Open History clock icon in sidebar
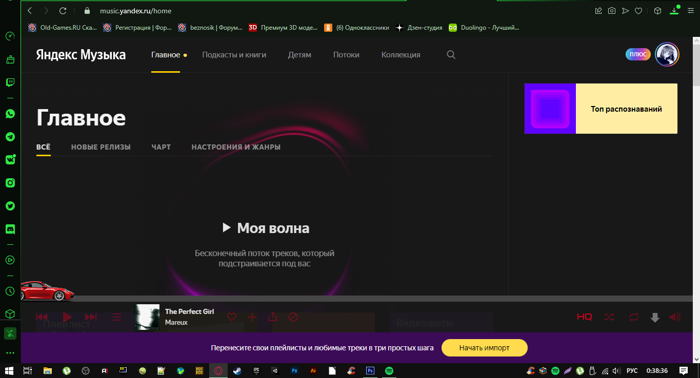The height and width of the screenshot is (378, 700). point(10,291)
